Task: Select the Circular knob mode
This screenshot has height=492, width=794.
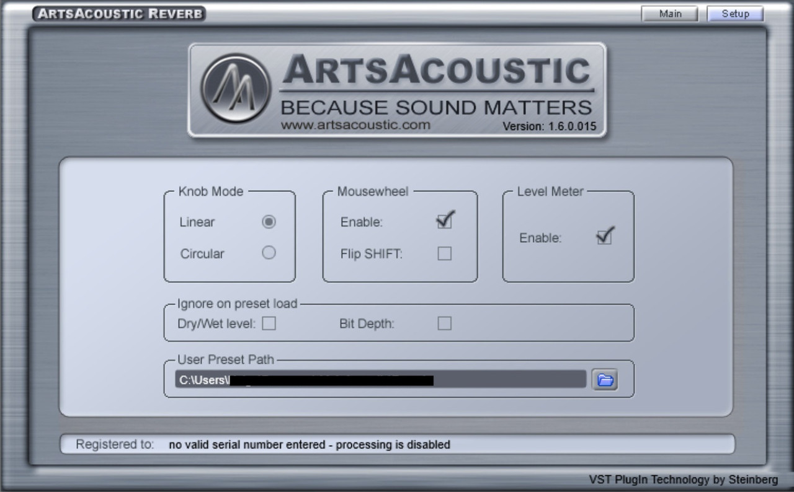Action: tap(269, 253)
